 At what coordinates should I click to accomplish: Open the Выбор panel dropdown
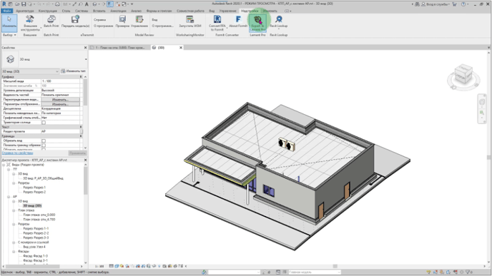[9, 35]
